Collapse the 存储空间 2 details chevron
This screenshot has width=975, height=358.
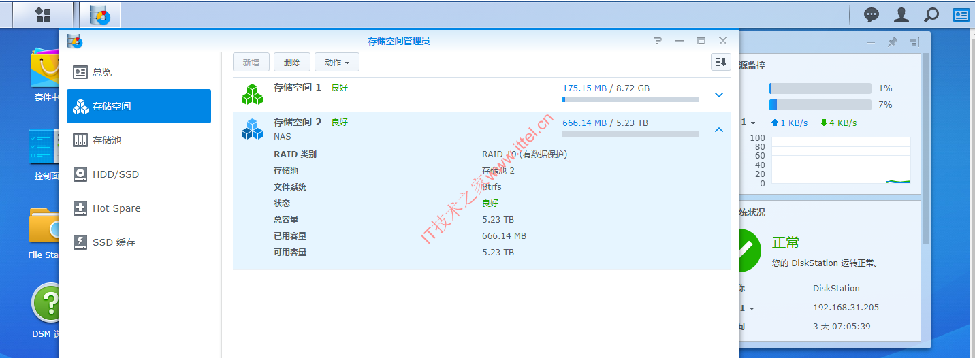(719, 129)
